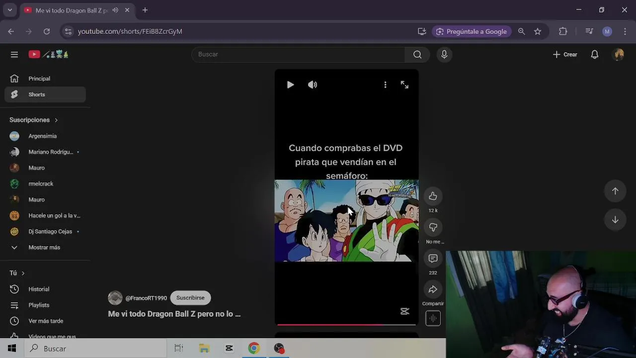The height and width of the screenshot is (358, 636).
Task: Close the Dragon Ball Z tab
Action: [x=127, y=10]
